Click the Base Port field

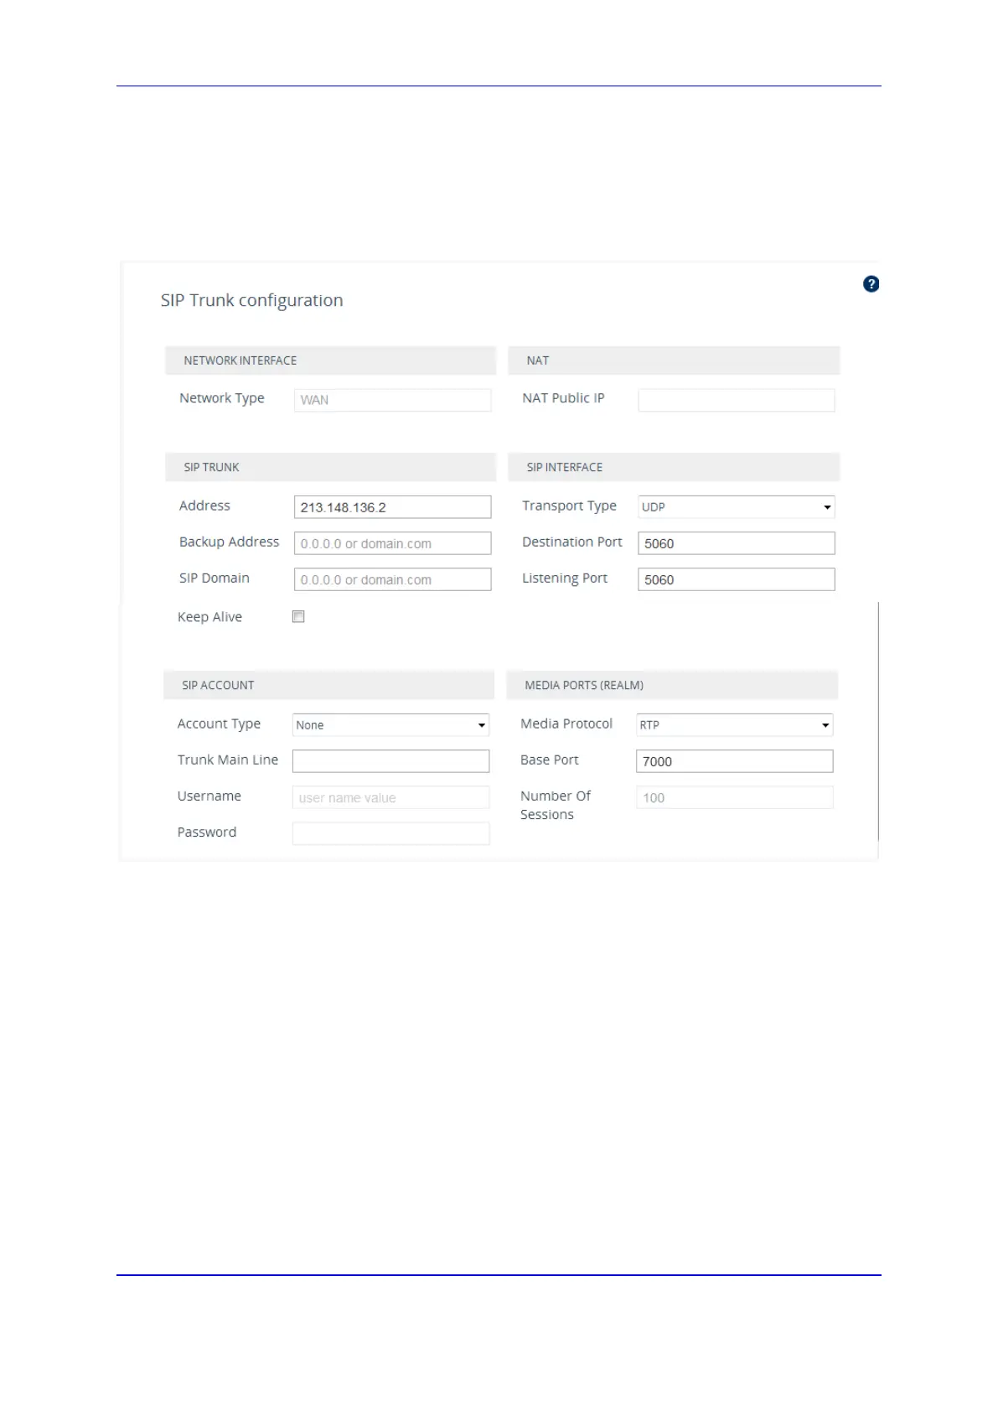pos(734,760)
